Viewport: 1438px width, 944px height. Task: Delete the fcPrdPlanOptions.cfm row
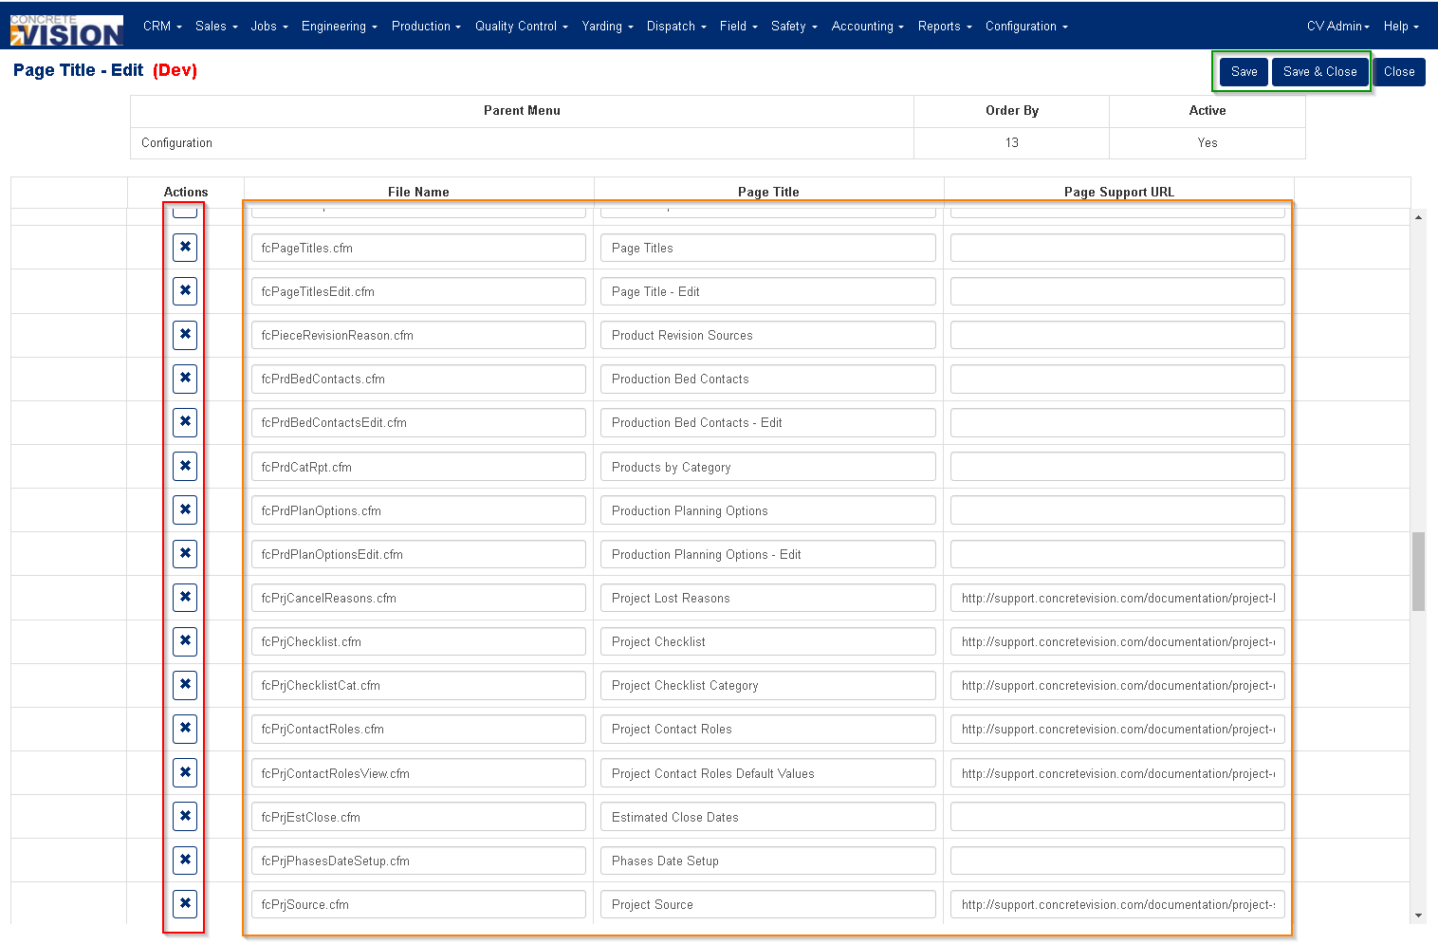pyautogui.click(x=185, y=510)
